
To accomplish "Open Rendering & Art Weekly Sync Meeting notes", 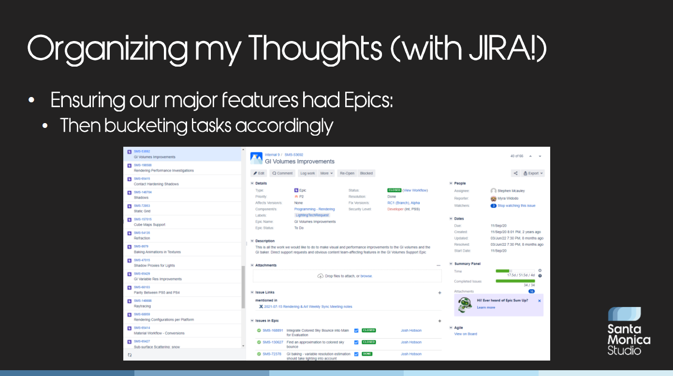I will [x=307, y=306].
